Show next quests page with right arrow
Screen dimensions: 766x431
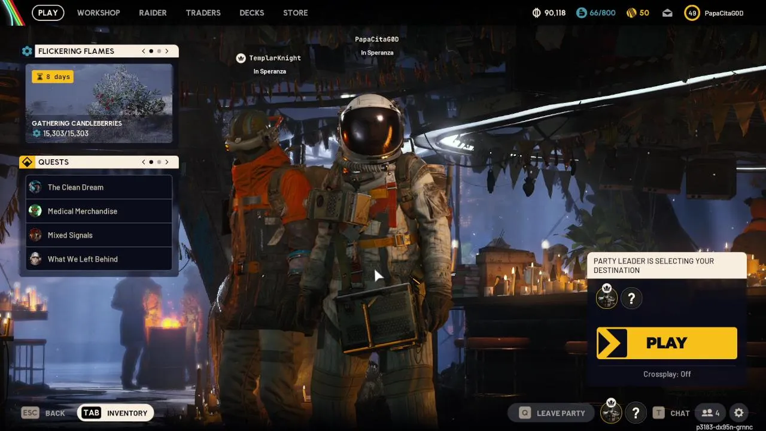pos(167,162)
